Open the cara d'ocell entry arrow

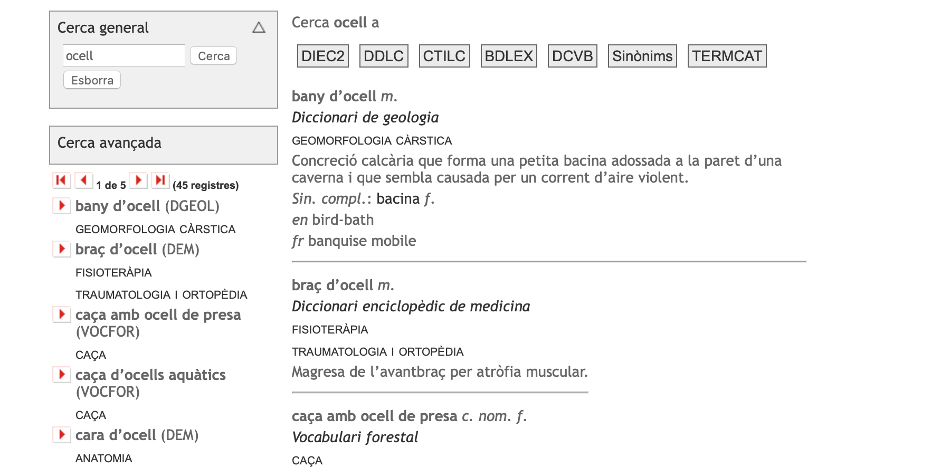62,435
